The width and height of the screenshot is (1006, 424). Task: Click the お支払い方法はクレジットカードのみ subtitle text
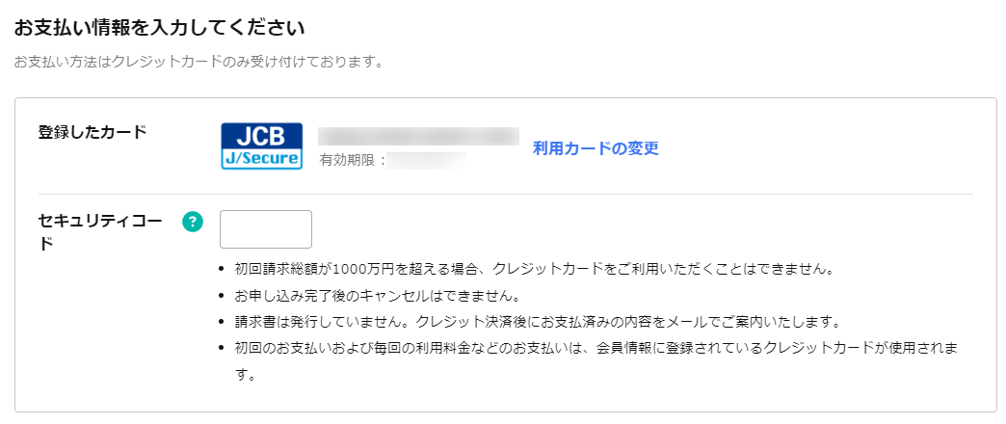pos(199,63)
